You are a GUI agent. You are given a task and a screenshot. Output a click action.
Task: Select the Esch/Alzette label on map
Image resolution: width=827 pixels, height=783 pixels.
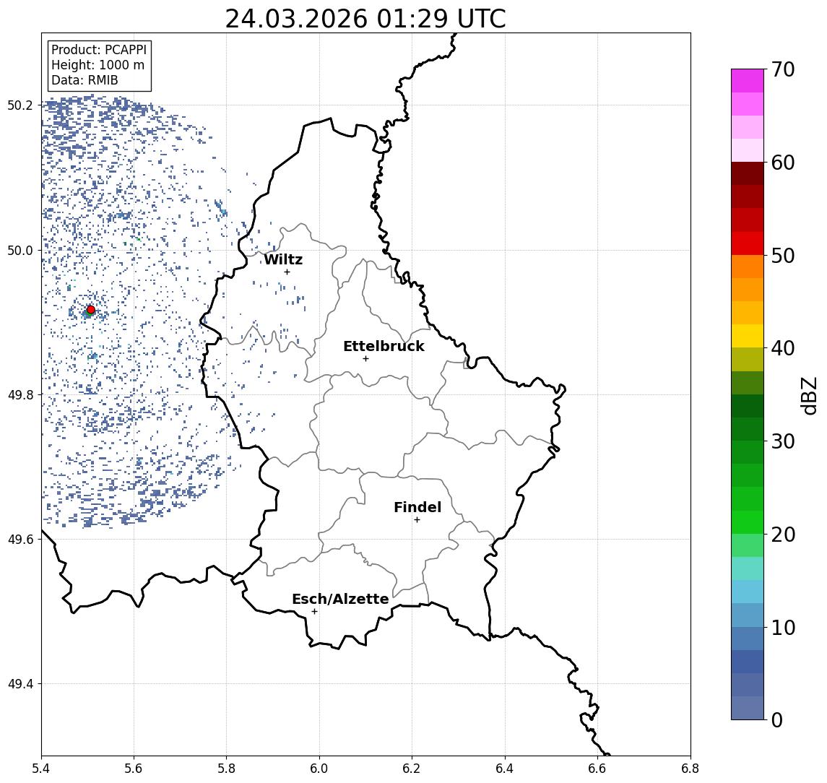click(x=340, y=599)
